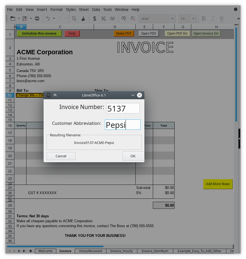Apply currency format with the $ icon

click(95, 19)
